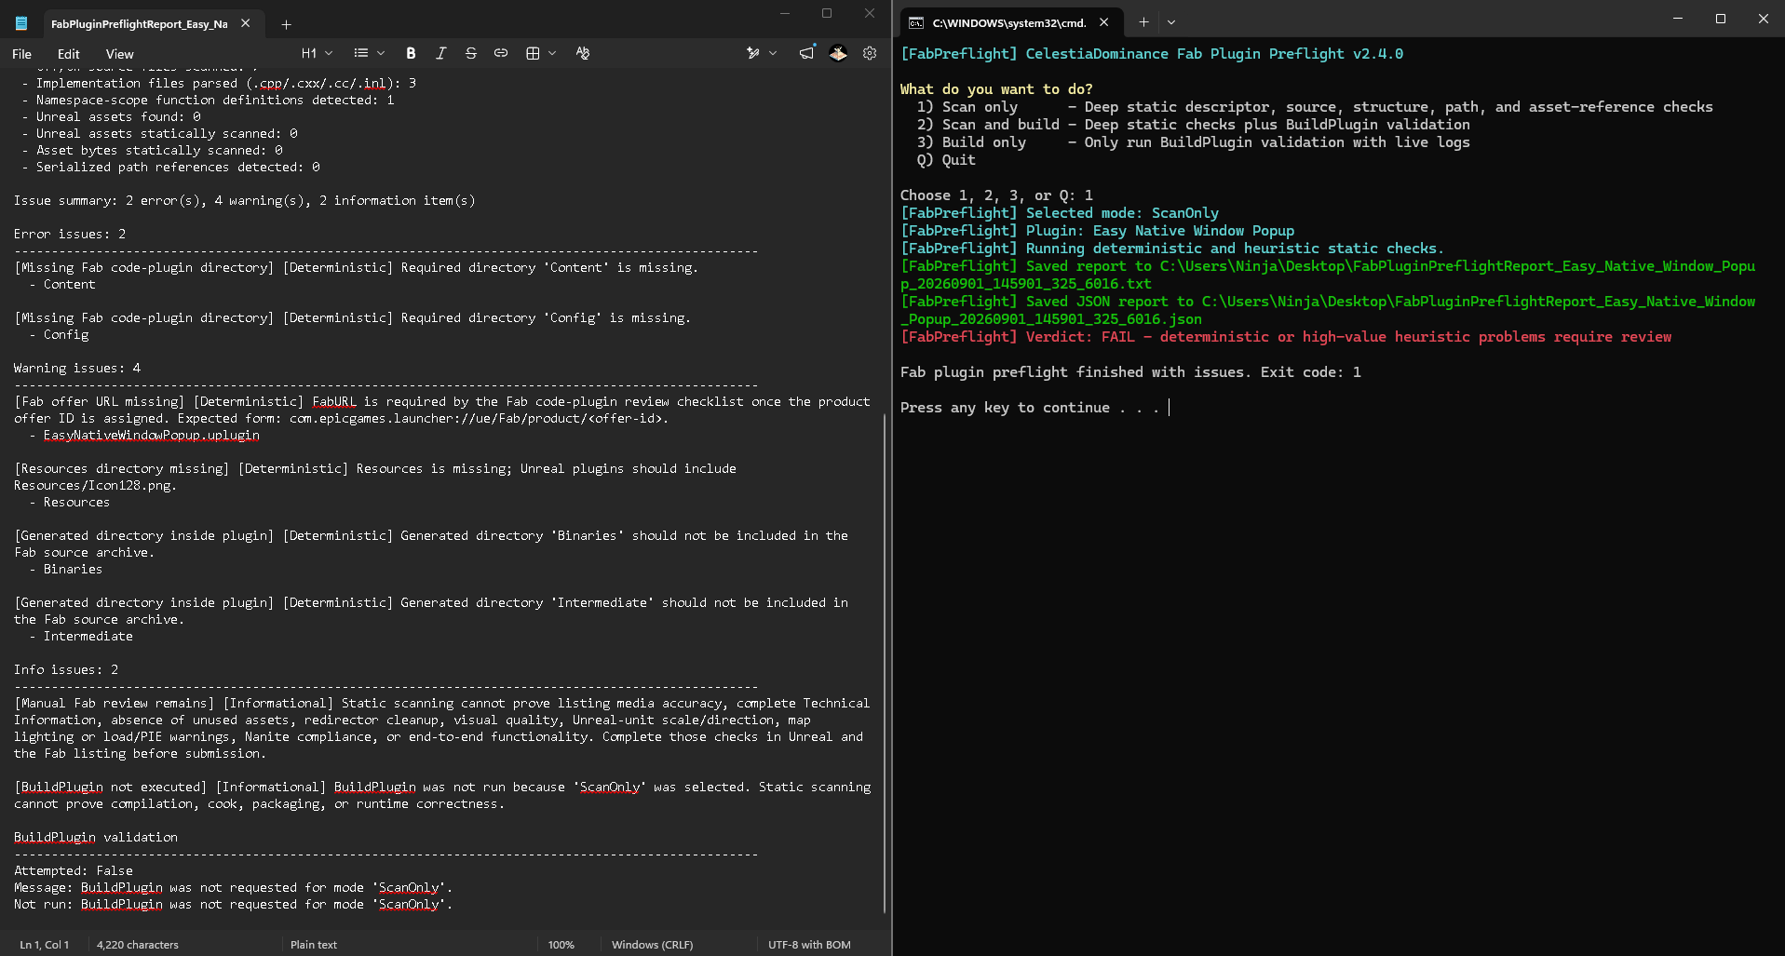Expand the AI rewrite dropdown arrow
The height and width of the screenshot is (956, 1785).
pos(773,53)
